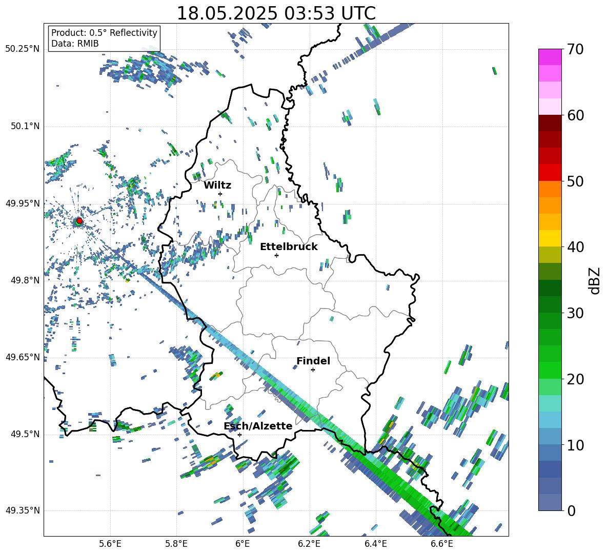
Task: Click the colorbar 30 tick label
Action: [x=575, y=313]
